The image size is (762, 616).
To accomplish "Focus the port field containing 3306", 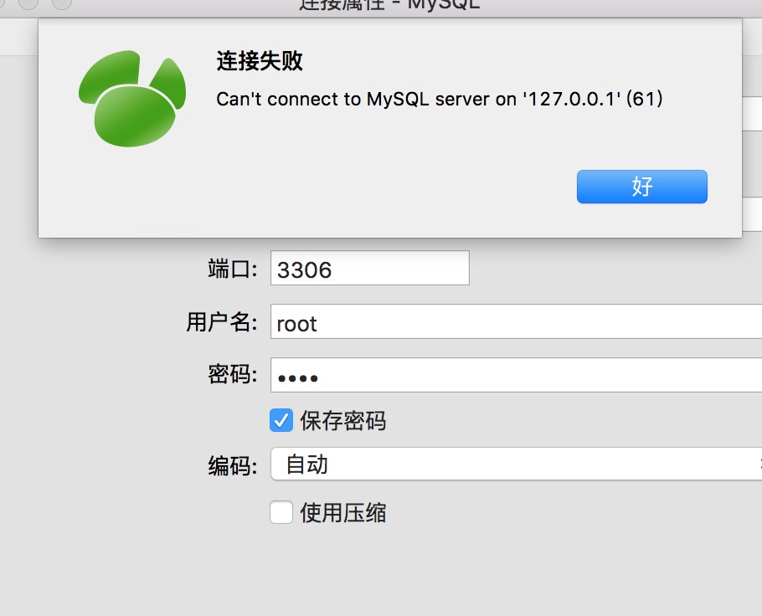I will tap(370, 268).
